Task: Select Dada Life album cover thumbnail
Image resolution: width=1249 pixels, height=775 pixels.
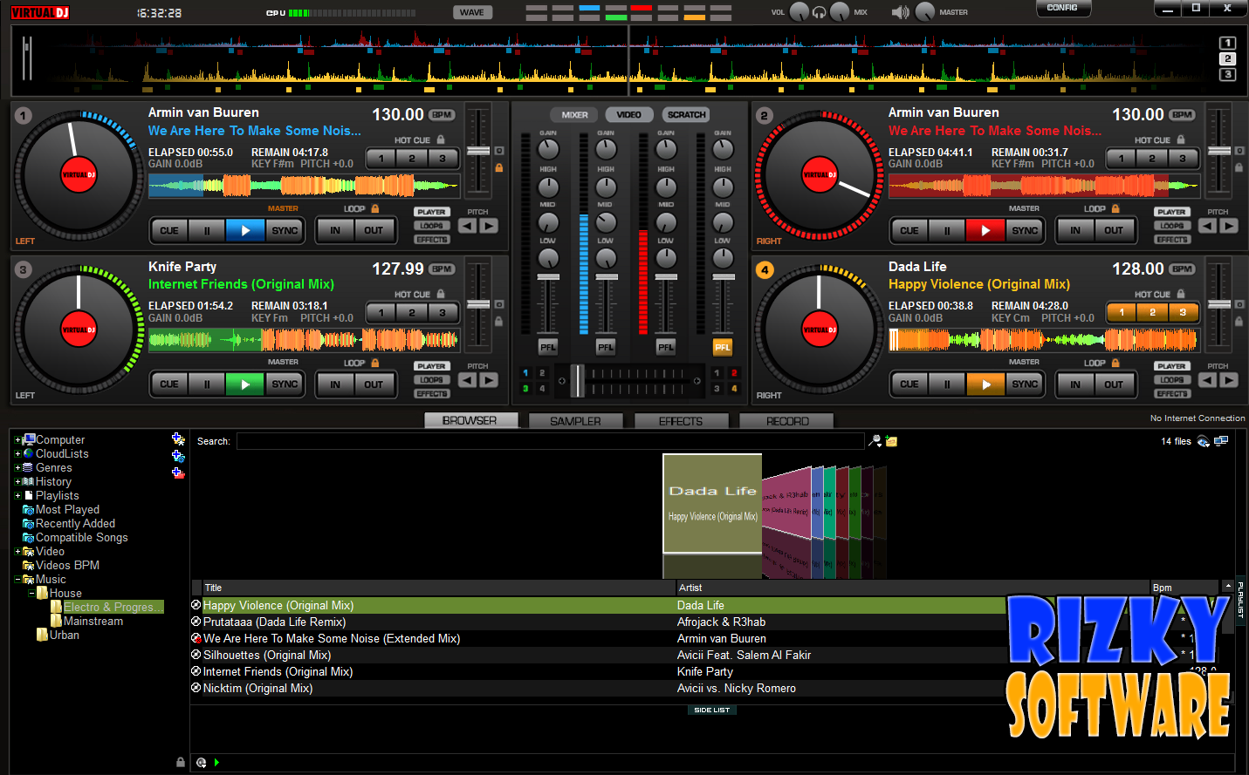Action: coord(712,504)
